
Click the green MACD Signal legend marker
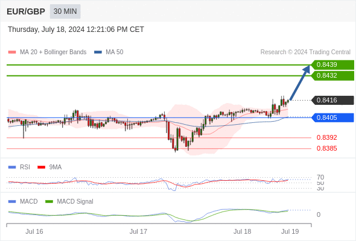point(49,202)
